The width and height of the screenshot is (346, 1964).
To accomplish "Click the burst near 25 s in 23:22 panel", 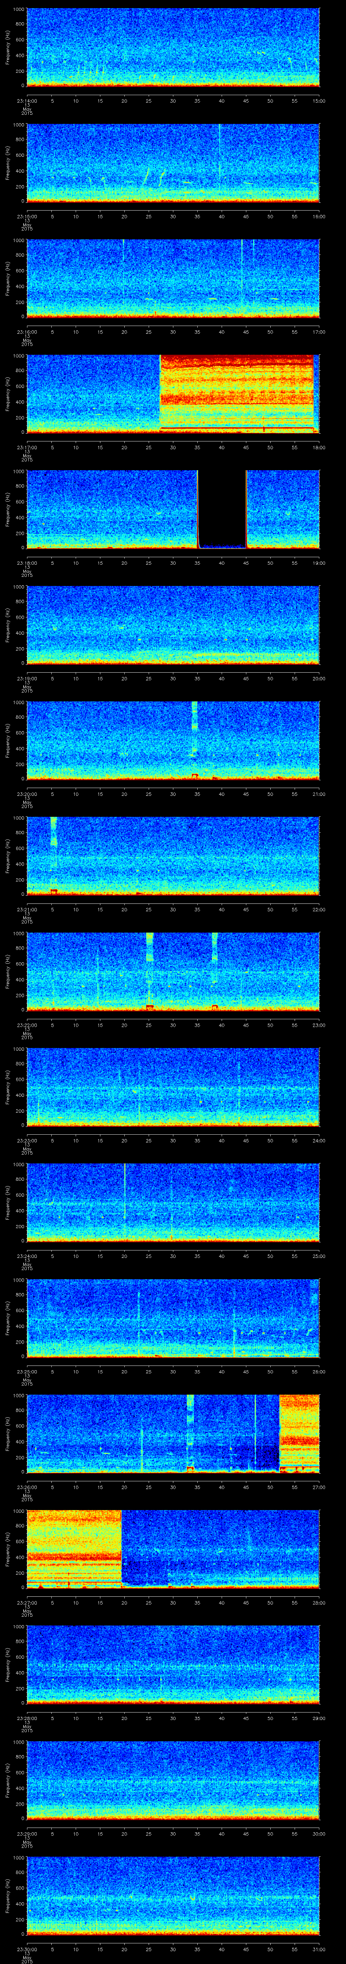I will tap(149, 970).
